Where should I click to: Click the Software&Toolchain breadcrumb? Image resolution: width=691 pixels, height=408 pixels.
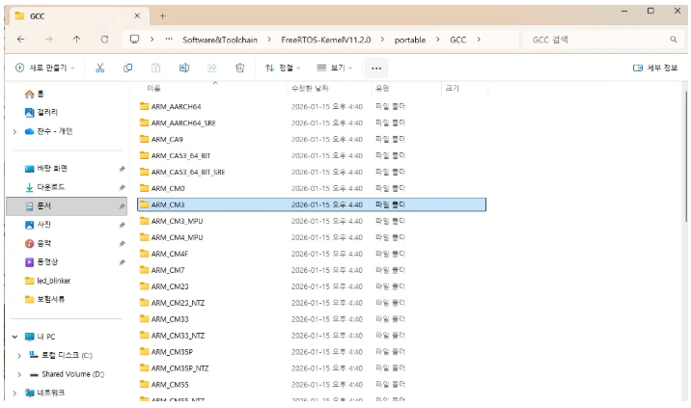[x=220, y=40]
